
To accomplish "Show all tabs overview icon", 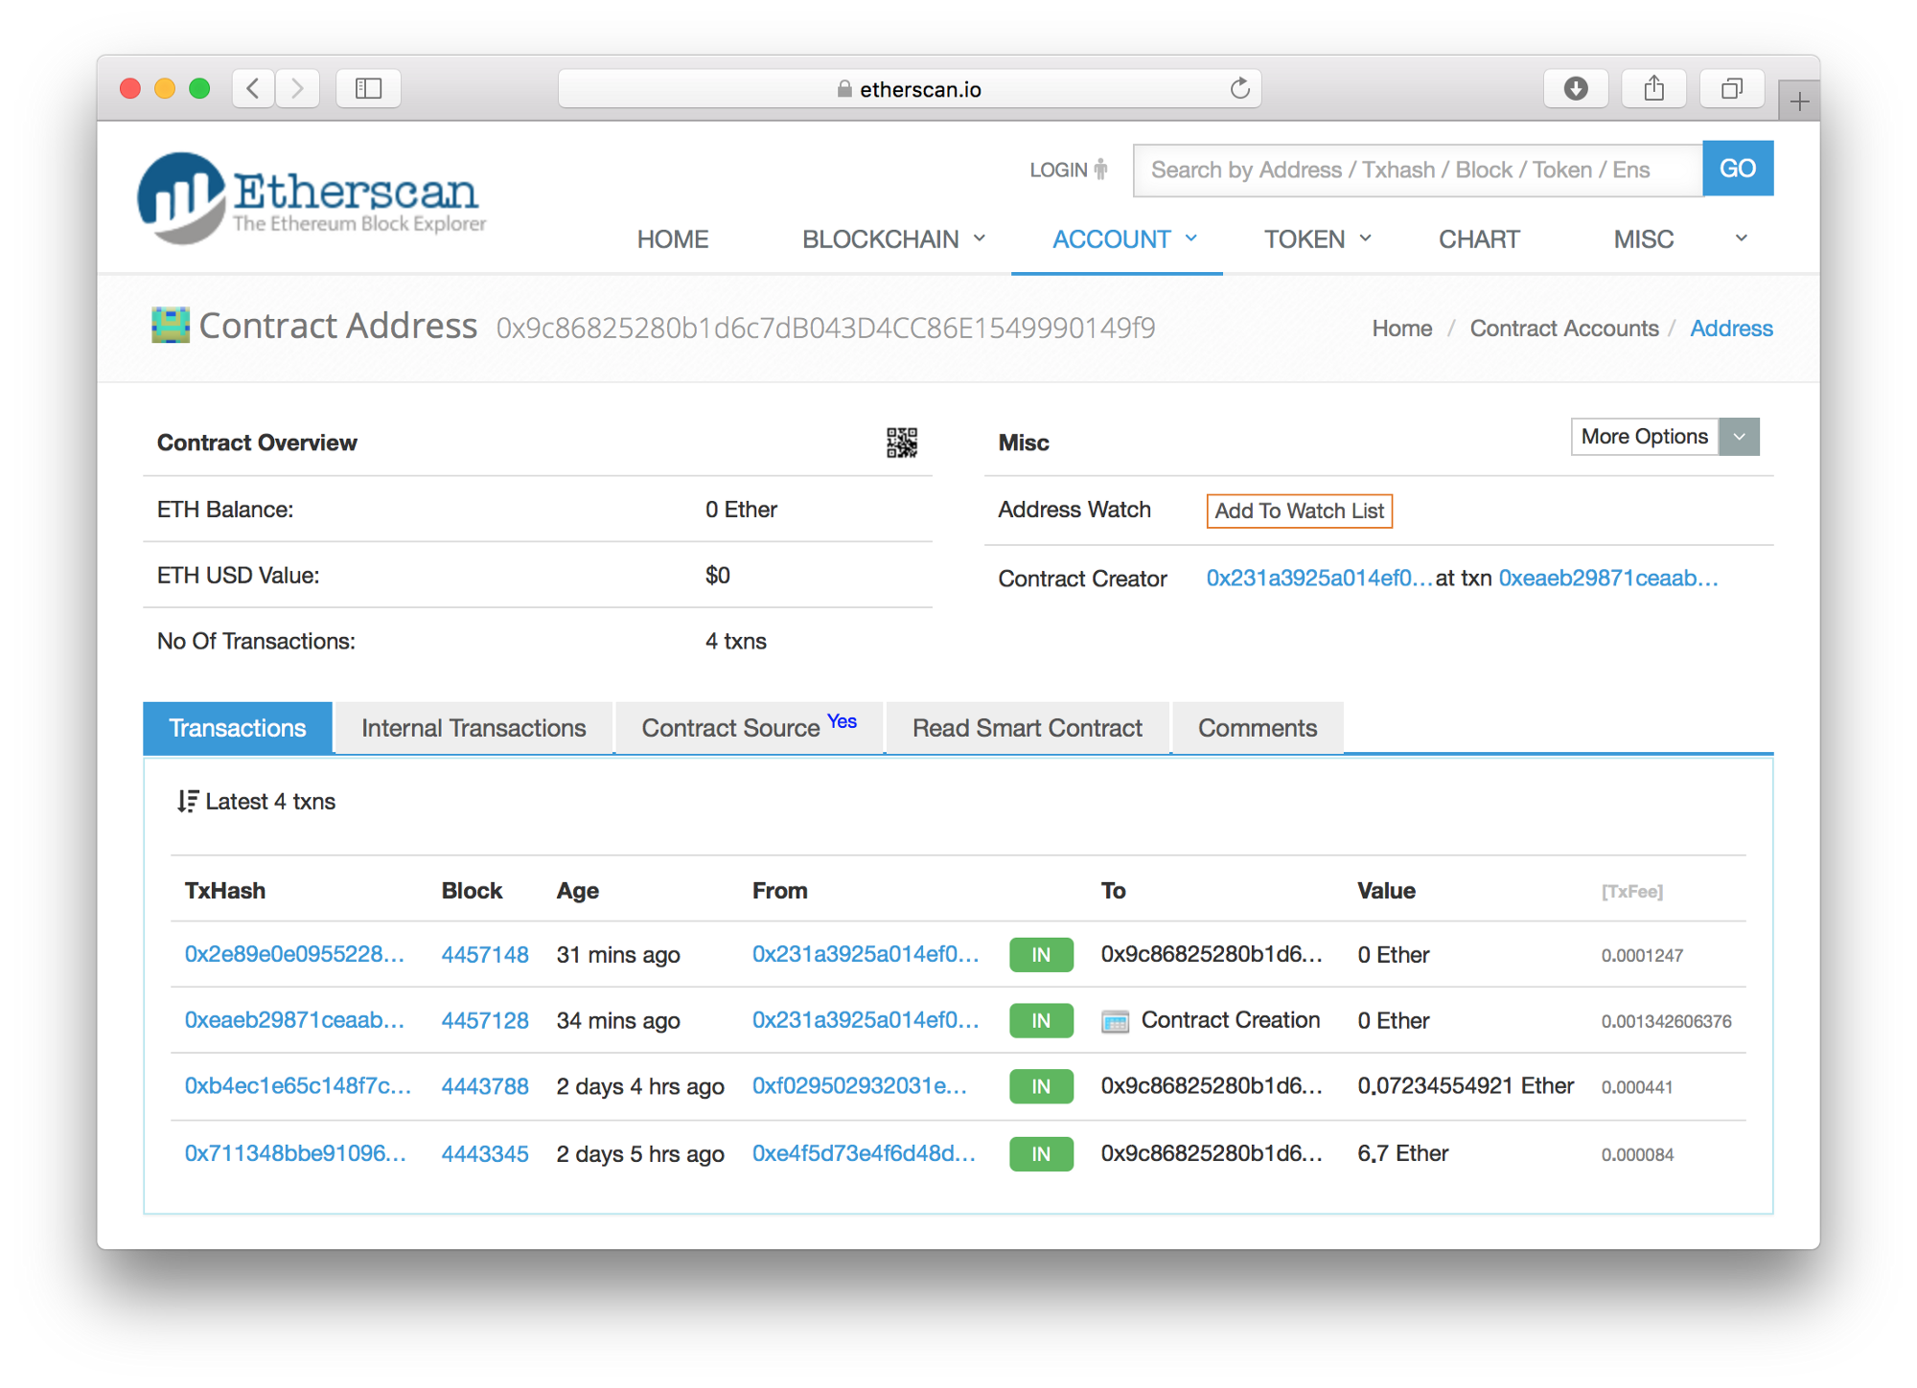I will tap(1731, 89).
